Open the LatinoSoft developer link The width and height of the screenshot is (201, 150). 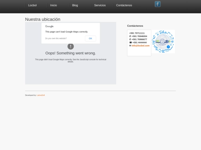click(41, 95)
